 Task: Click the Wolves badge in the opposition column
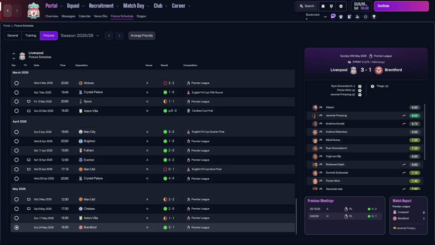point(81,83)
